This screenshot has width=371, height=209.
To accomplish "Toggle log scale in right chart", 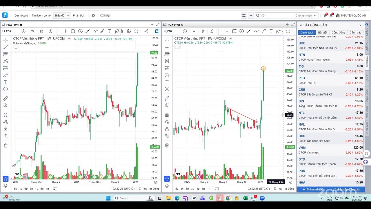I will [x=281, y=189].
